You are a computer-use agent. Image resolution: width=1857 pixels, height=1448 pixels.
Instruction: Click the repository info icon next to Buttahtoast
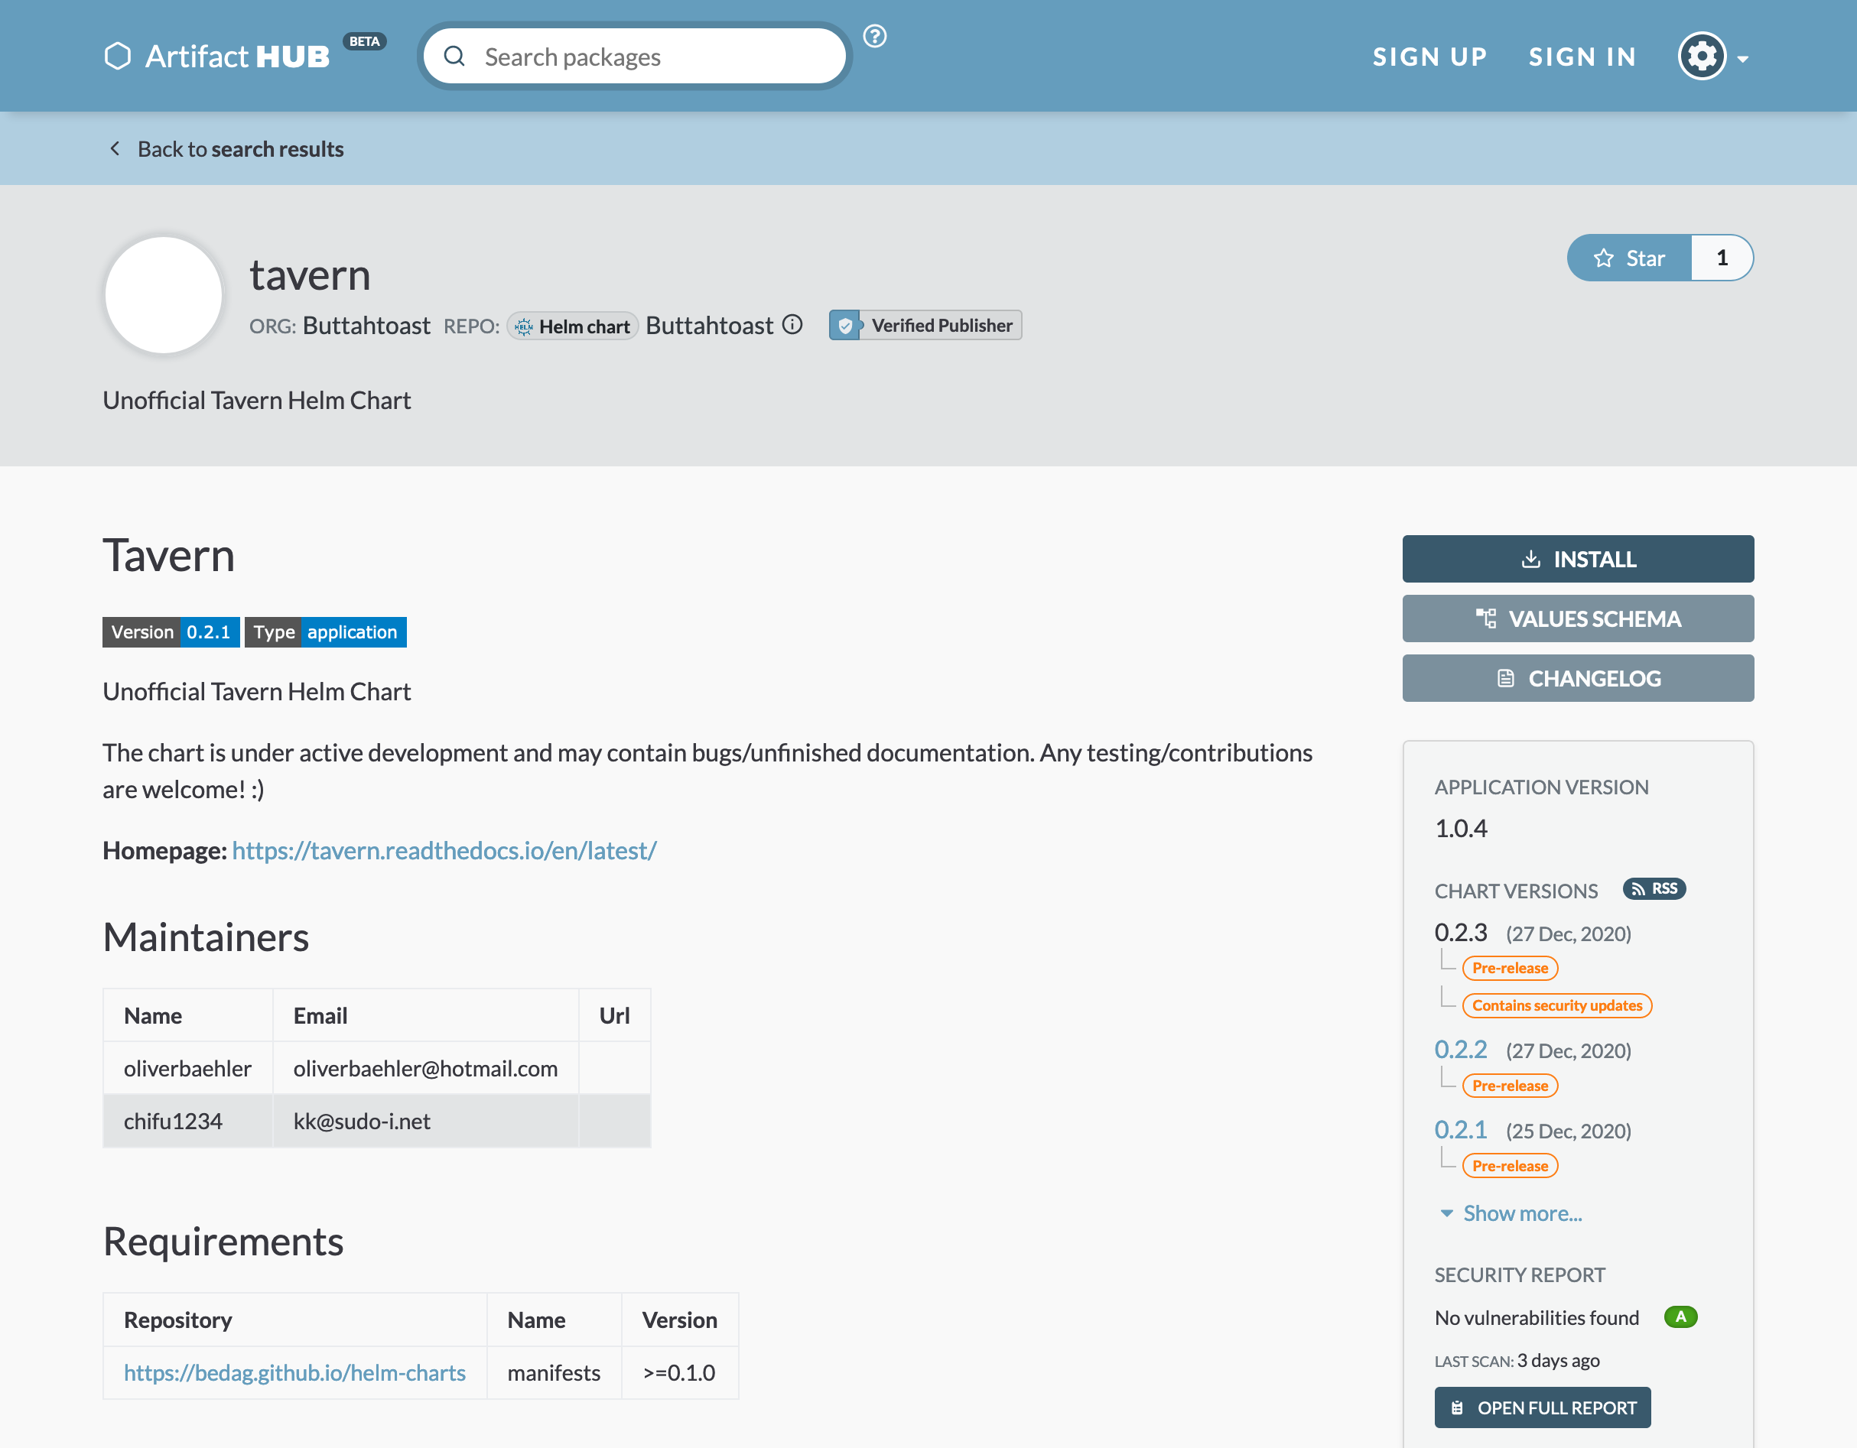(792, 325)
